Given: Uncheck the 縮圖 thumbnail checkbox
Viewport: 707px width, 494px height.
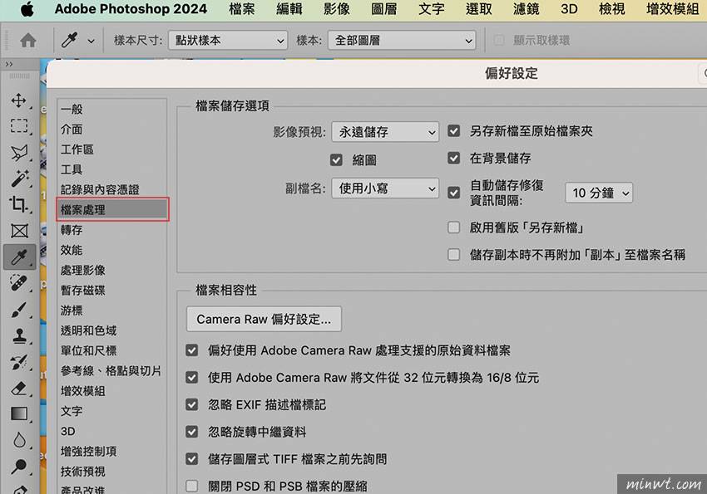Looking at the screenshot, I should pos(337,160).
